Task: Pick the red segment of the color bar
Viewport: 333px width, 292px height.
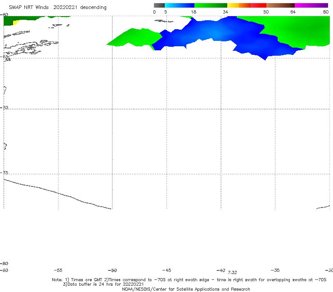Action: click(258, 5)
